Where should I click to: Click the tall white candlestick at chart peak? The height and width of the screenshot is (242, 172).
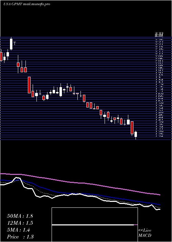[x=11, y=44]
